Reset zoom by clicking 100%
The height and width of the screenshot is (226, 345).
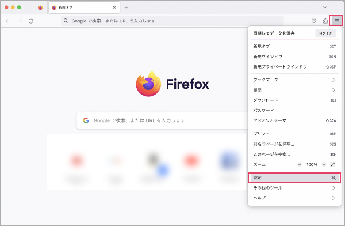point(312,165)
